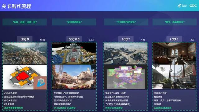Open the gray desert town blockout image
Screen dimensions: 199x112
click(126, 54)
